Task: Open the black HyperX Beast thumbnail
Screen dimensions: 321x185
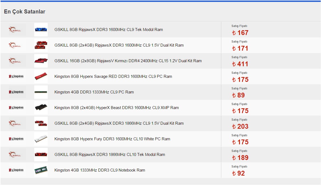Action: point(41,108)
